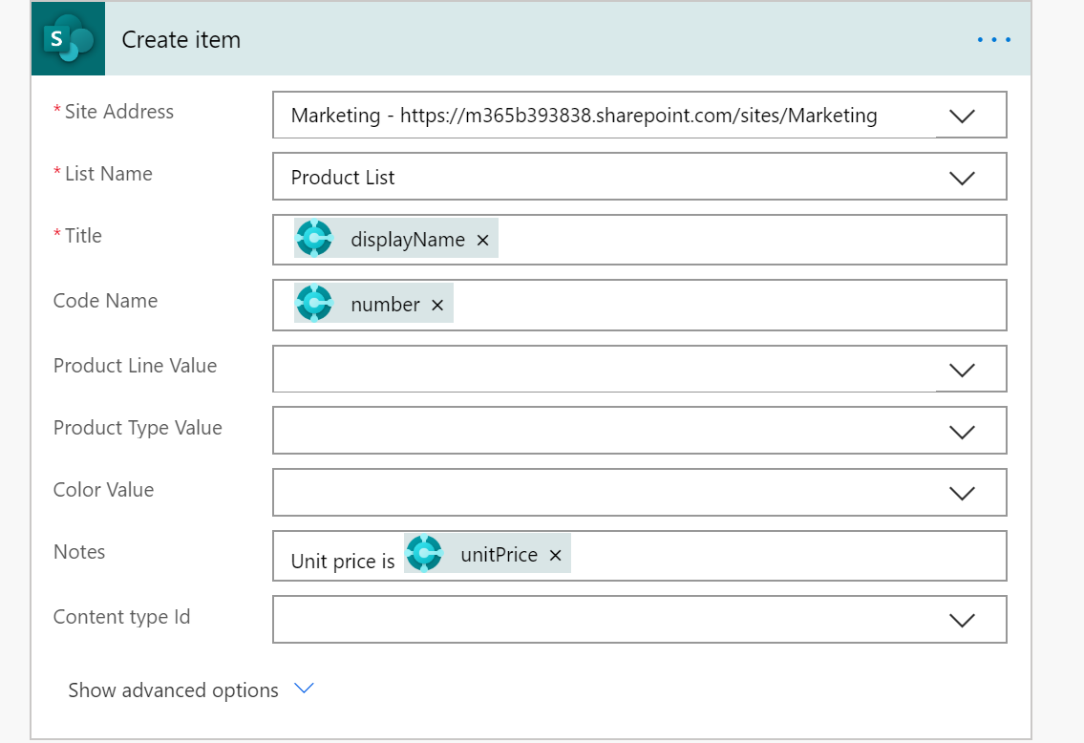This screenshot has height=743, width=1084.
Task: Click the Title field label
Action: [x=83, y=236]
